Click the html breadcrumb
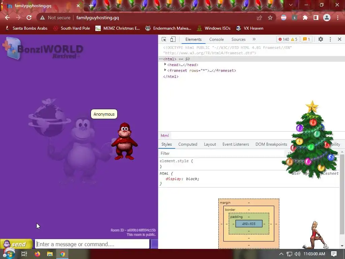 pos(164,136)
